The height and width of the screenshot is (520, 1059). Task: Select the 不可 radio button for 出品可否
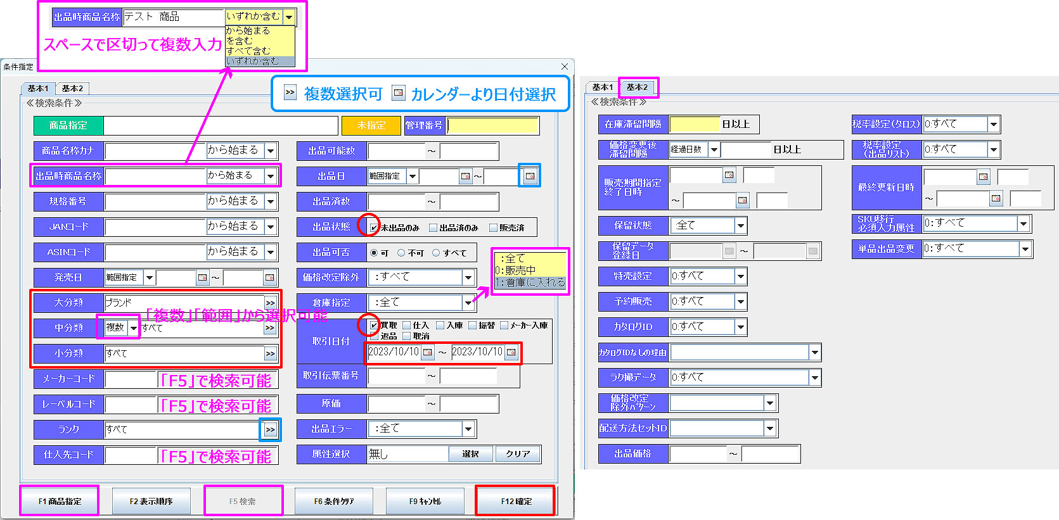pyautogui.click(x=401, y=253)
